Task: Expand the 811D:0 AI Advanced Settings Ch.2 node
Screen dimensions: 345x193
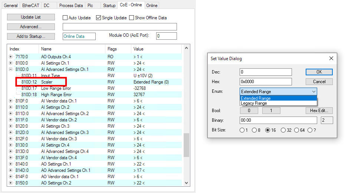Action: (10, 114)
